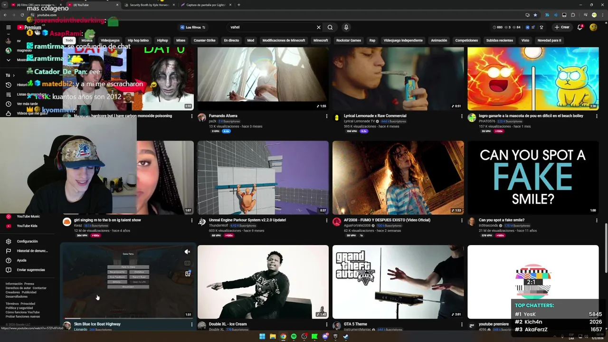Open Steam from the taskbar
The image size is (608, 342).
click(346, 337)
